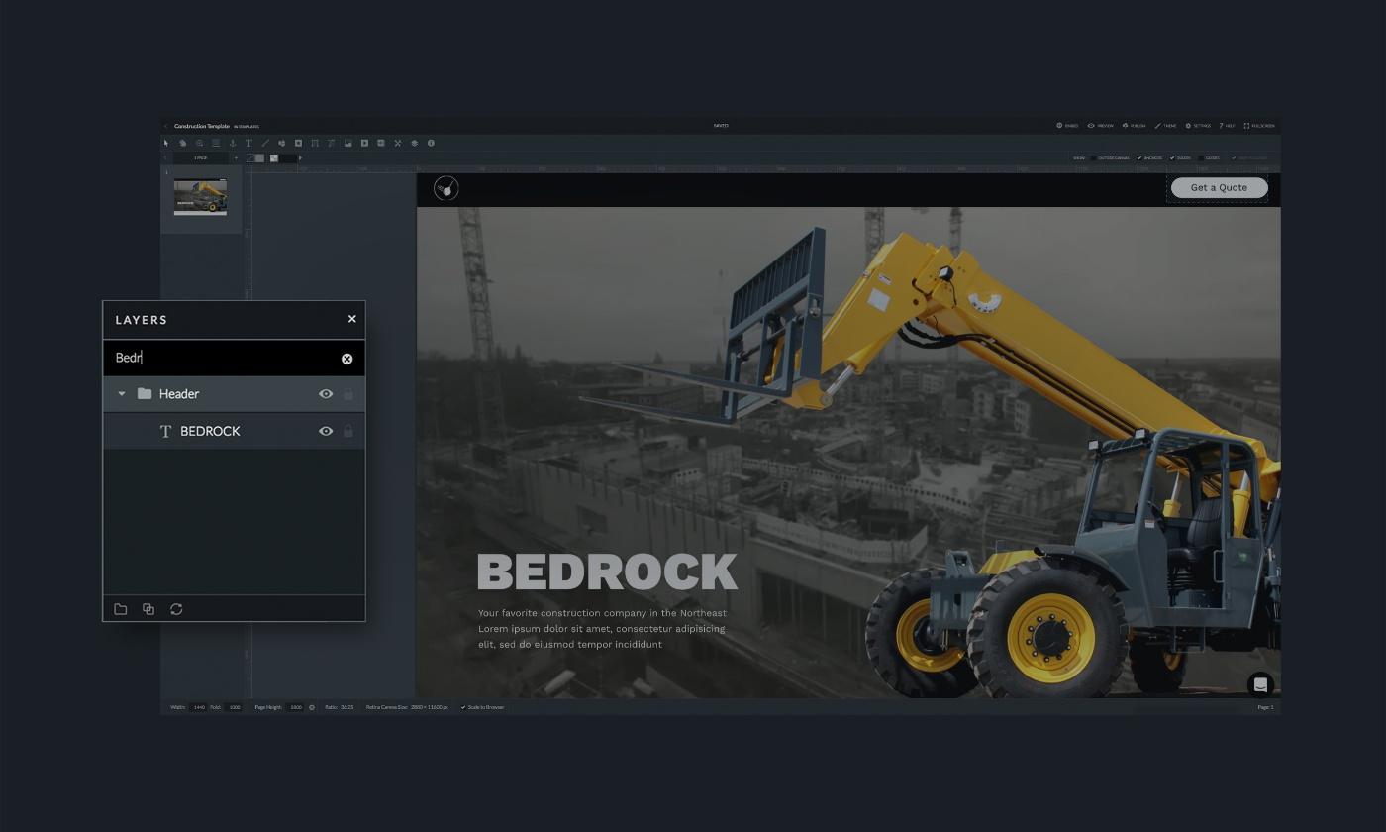Open the stacked layers icon in the toolbar
The image size is (1386, 832).
(x=415, y=143)
